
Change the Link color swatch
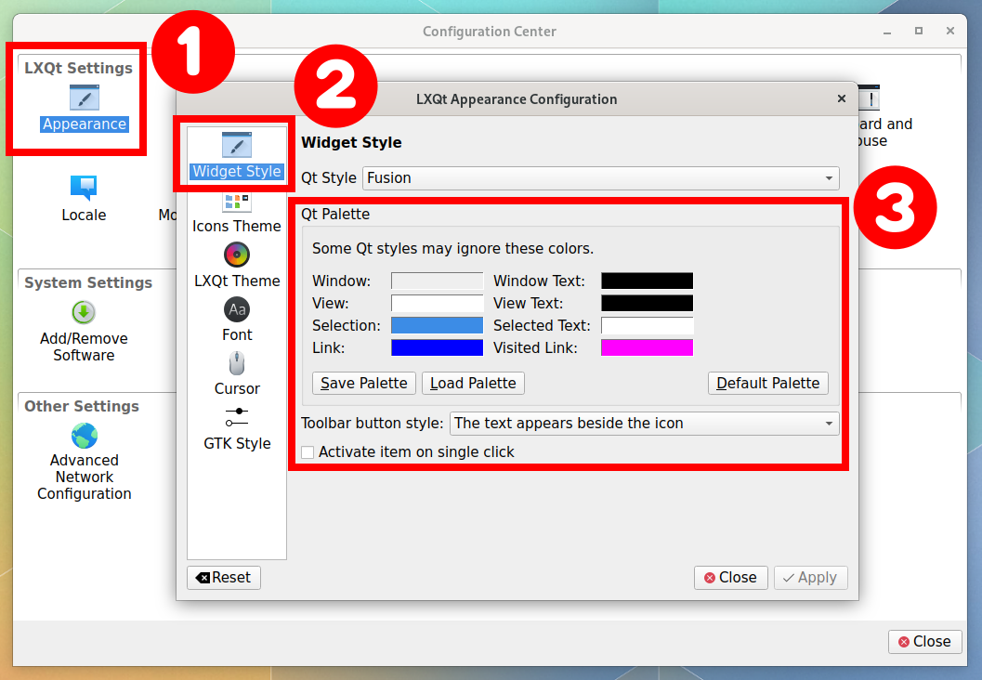[438, 347]
